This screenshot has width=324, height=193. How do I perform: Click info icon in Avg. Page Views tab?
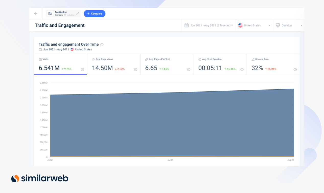coord(136,70)
